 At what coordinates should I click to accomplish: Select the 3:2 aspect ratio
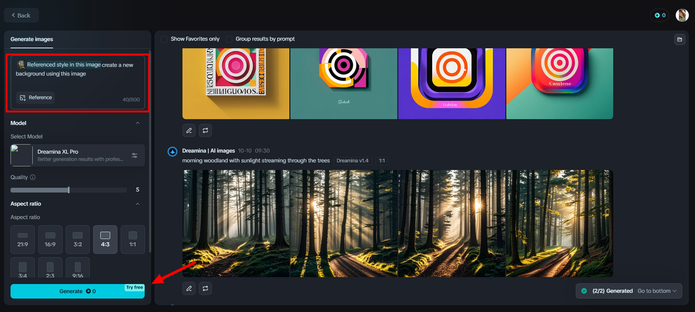(78, 239)
